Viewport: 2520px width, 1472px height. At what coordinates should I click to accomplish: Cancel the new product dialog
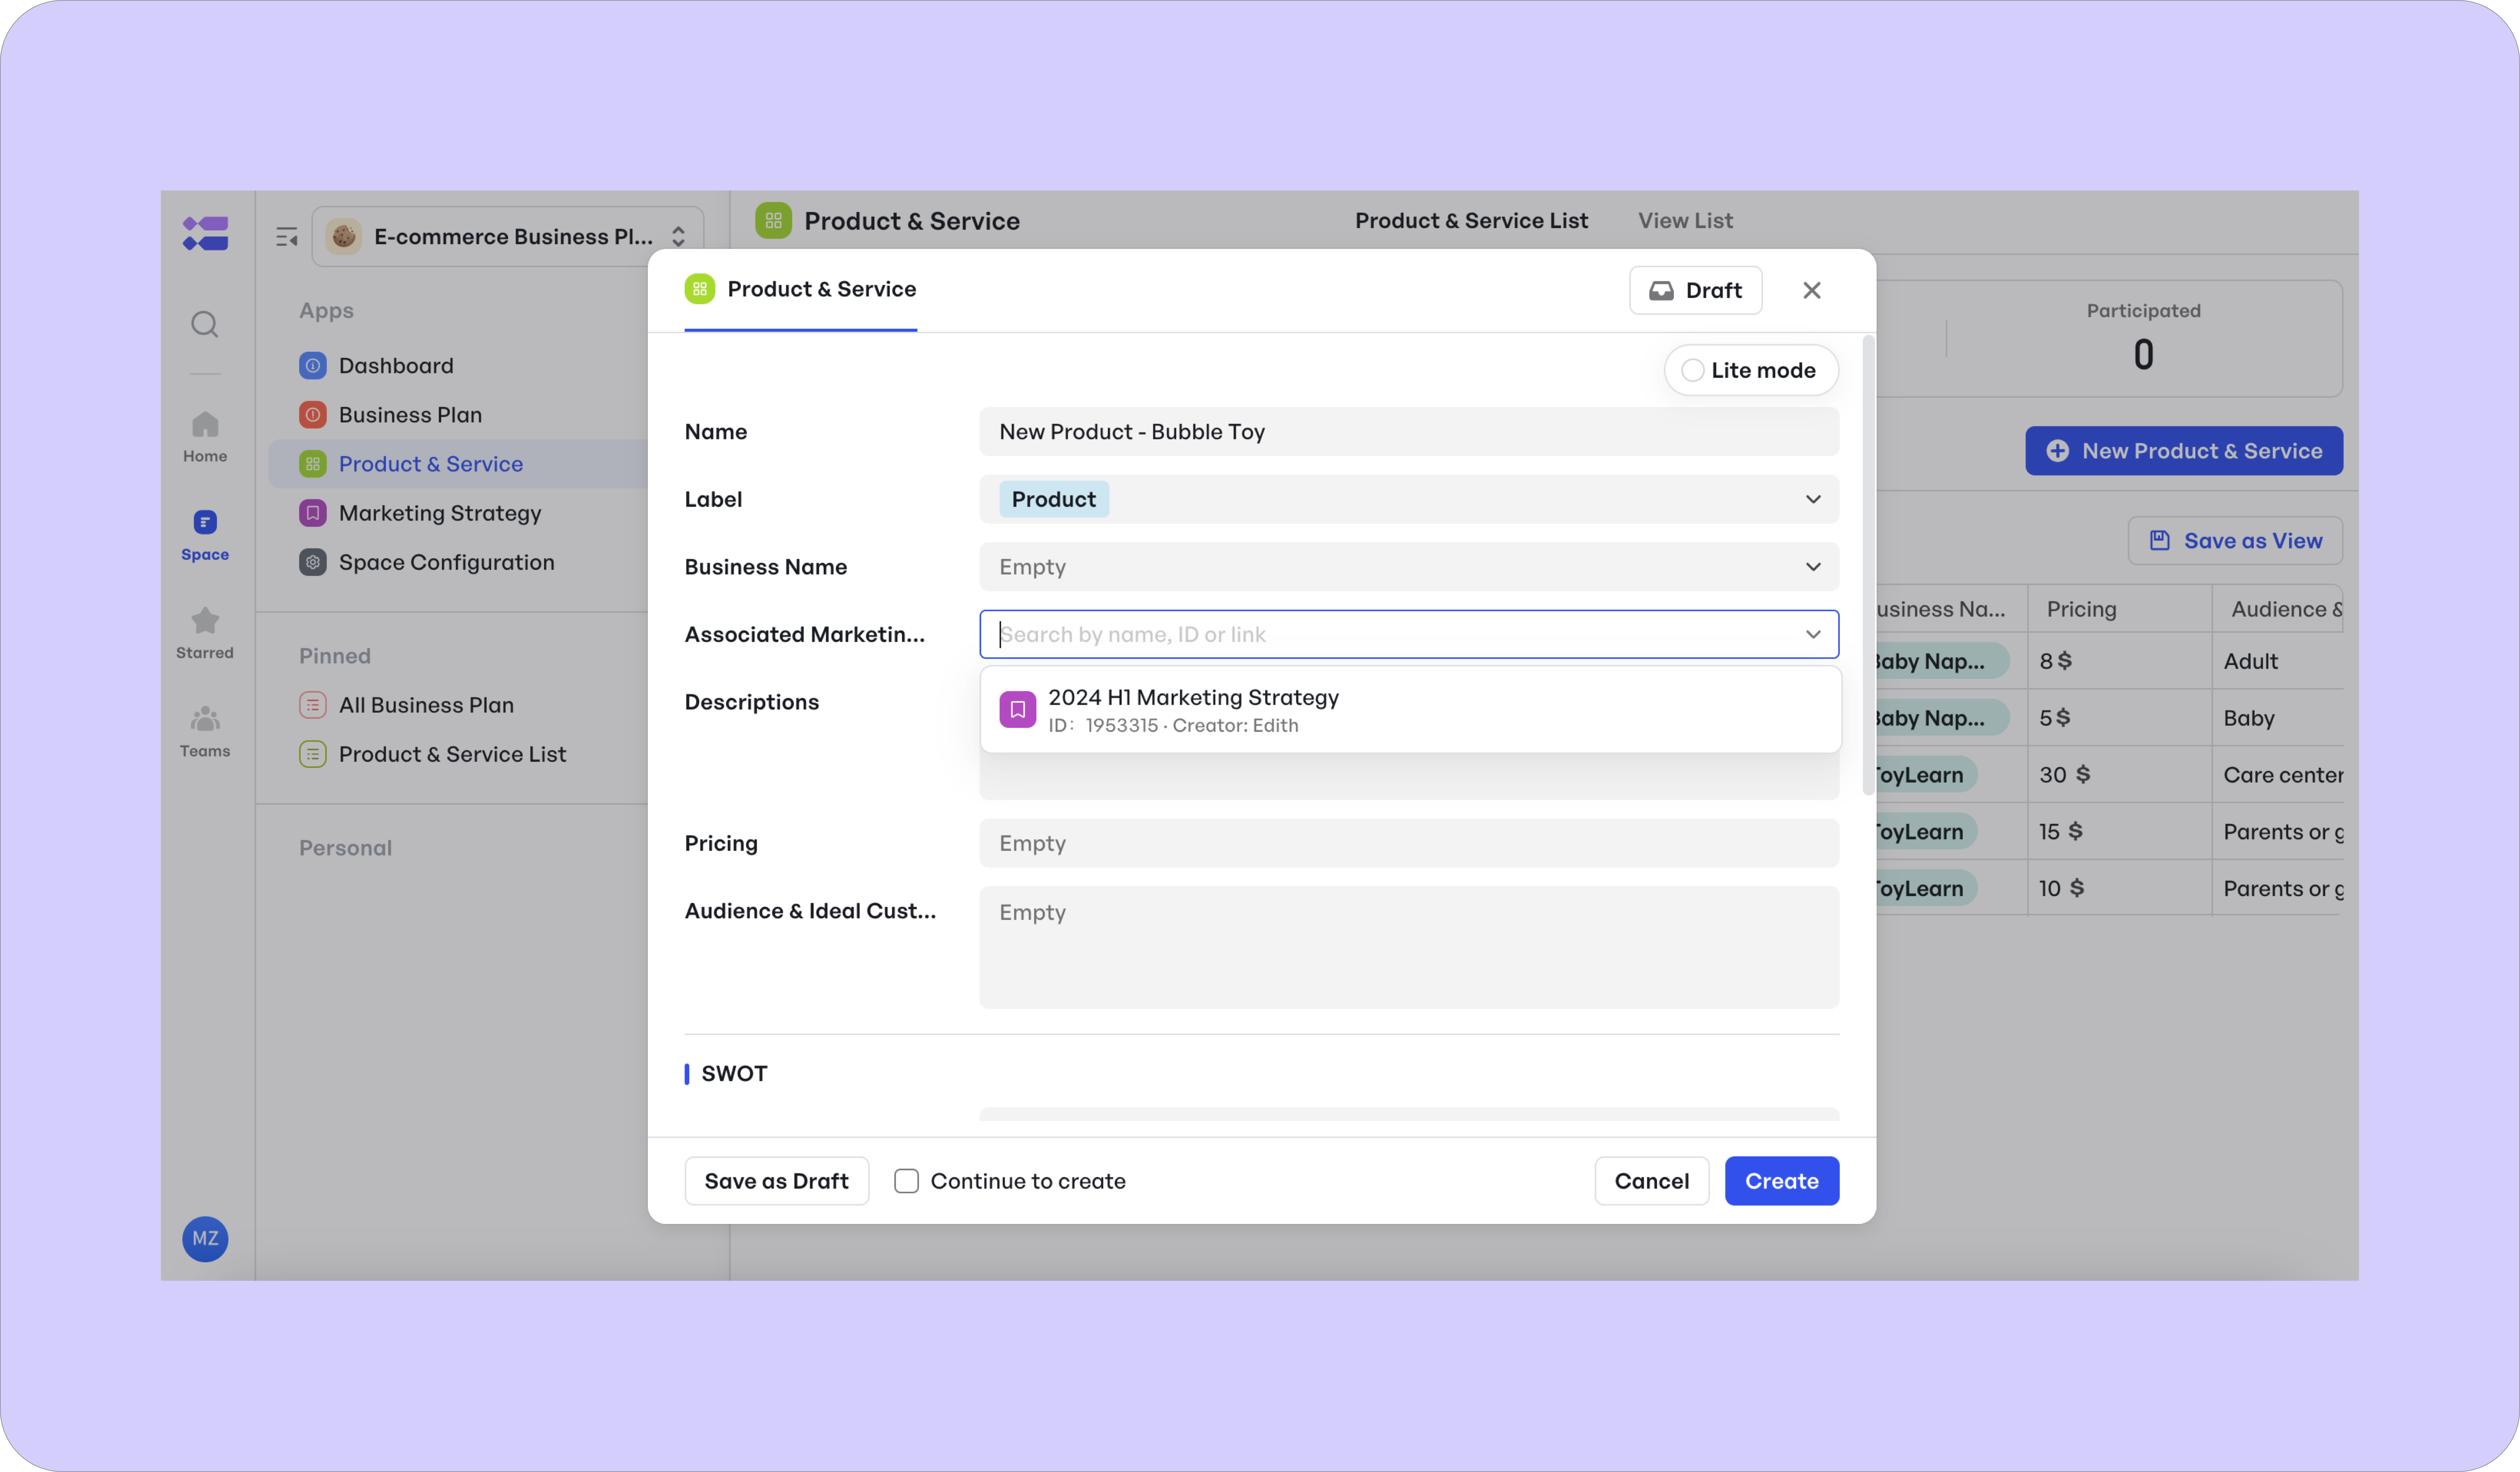click(1651, 1181)
